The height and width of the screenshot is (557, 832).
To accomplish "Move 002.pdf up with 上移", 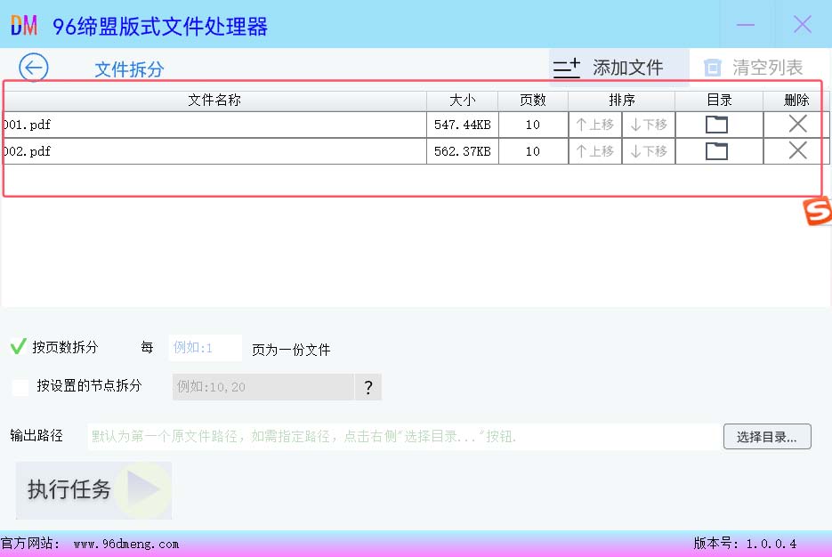I will pos(594,151).
